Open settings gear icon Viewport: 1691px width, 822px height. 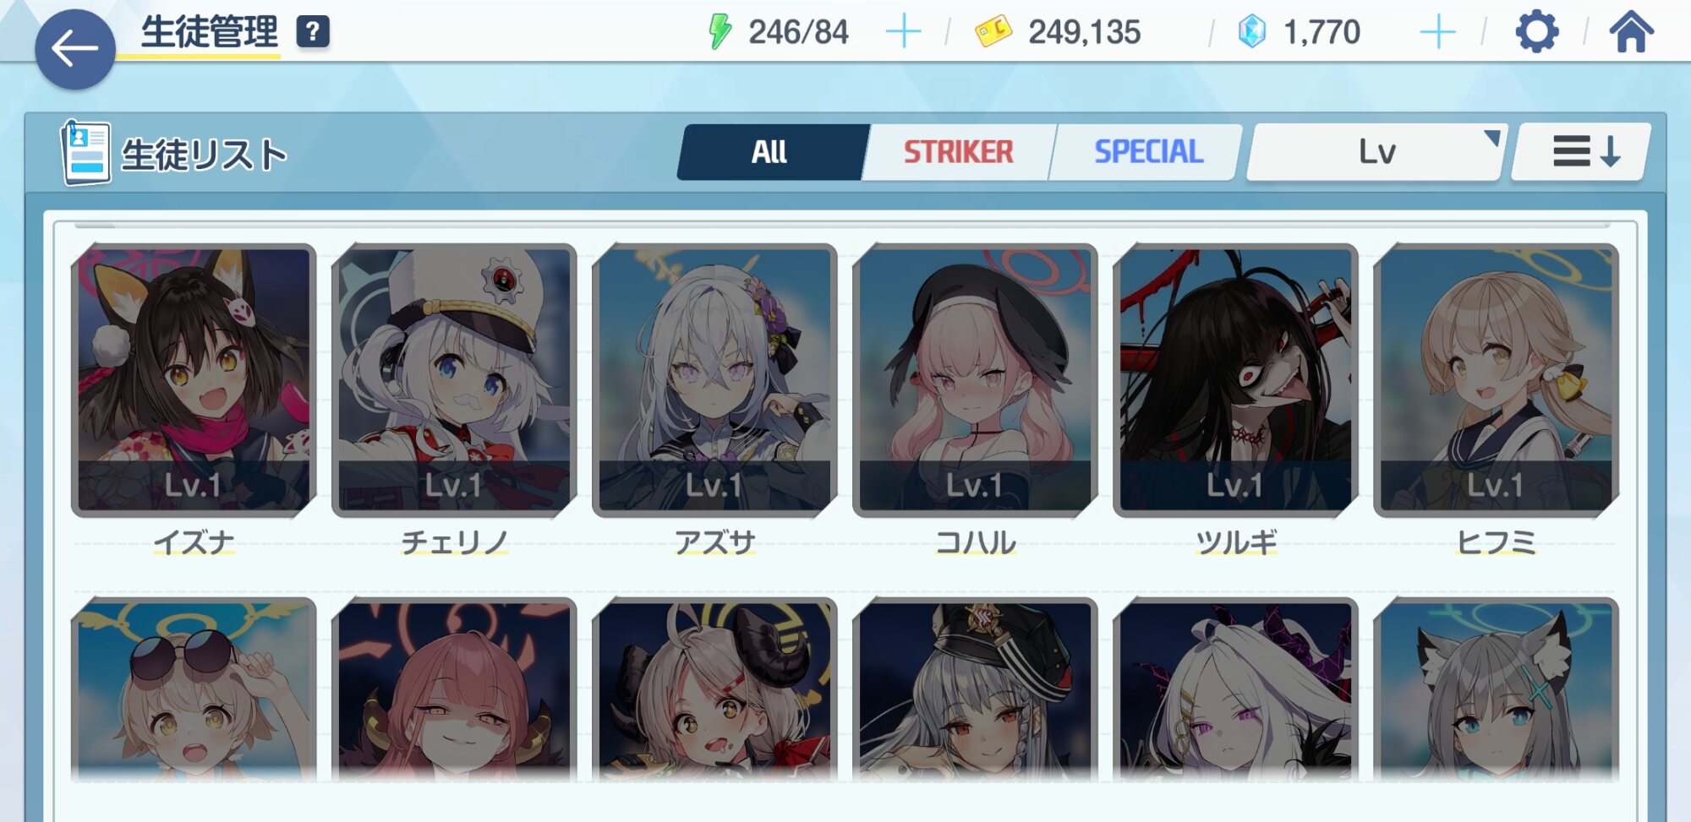click(x=1536, y=32)
